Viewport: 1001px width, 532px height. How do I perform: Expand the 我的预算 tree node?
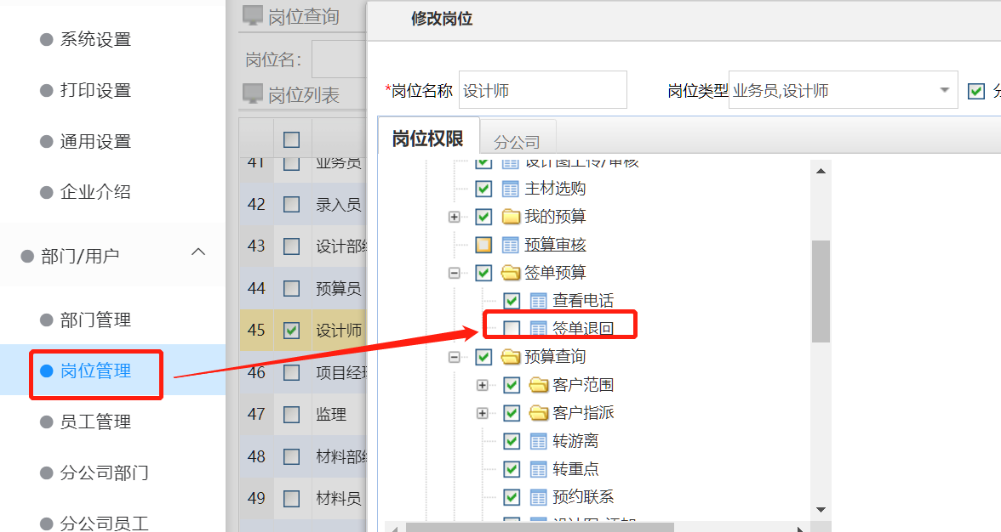454,217
